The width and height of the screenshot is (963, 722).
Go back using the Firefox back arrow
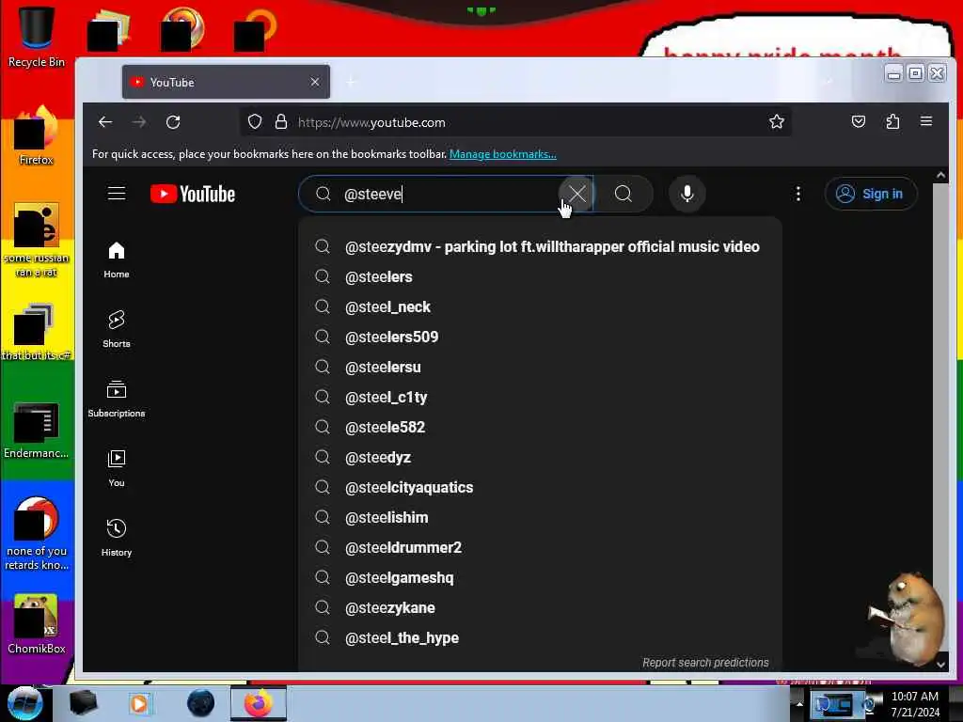tap(105, 122)
